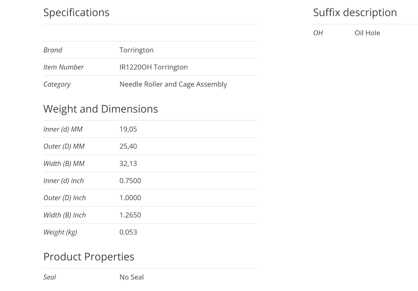Select Needle Roller and Cage Assembly text
The width and height of the screenshot is (418, 291).
click(173, 84)
